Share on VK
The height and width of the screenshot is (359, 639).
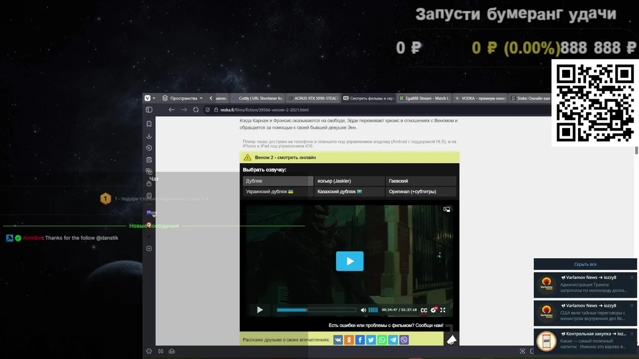[x=338, y=340]
